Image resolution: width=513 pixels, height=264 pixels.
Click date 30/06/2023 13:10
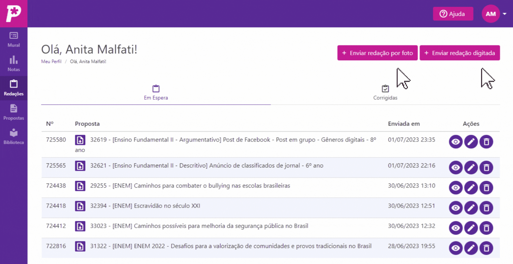pyautogui.click(x=411, y=186)
